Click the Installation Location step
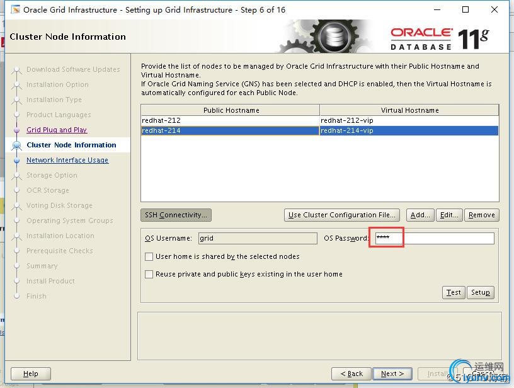Viewport: 514px width, 388px height. (x=60, y=236)
